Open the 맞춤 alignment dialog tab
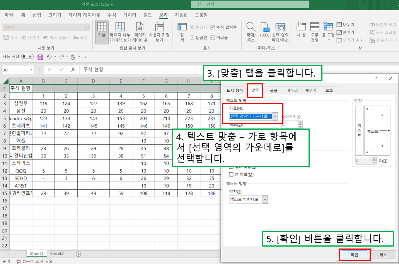This screenshot has height=264, width=399. point(255,90)
